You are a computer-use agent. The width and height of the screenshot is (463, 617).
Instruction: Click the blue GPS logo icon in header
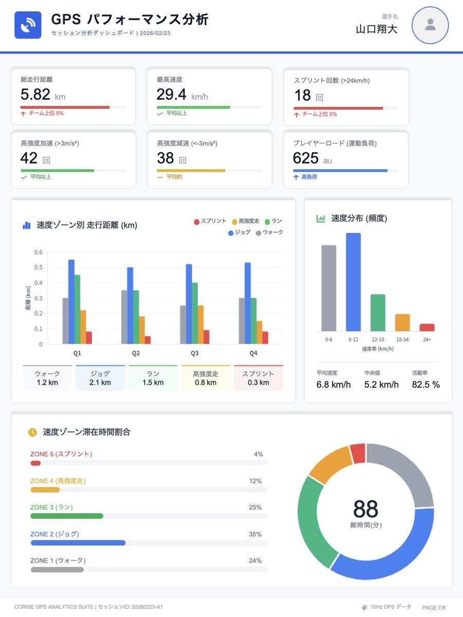(x=27, y=25)
